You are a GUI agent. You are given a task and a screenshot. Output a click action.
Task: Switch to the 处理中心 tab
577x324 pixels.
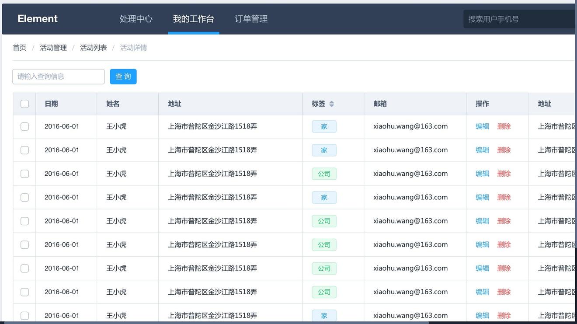point(136,19)
